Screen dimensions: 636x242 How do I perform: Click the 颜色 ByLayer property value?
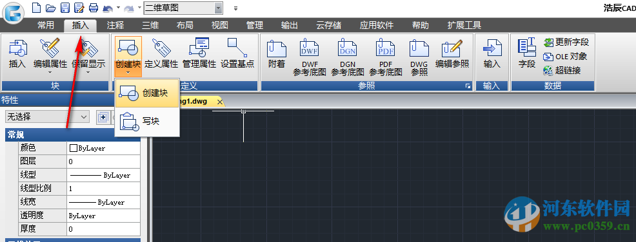(x=103, y=148)
